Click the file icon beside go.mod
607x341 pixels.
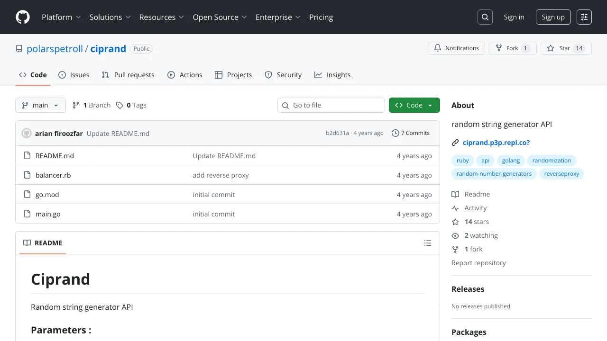point(27,195)
